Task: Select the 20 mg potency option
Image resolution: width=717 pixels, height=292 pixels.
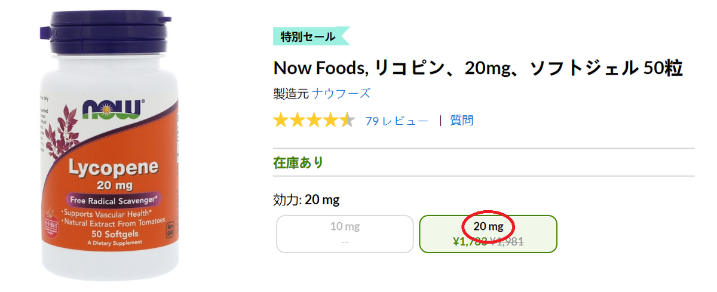Action: pyautogui.click(x=488, y=233)
